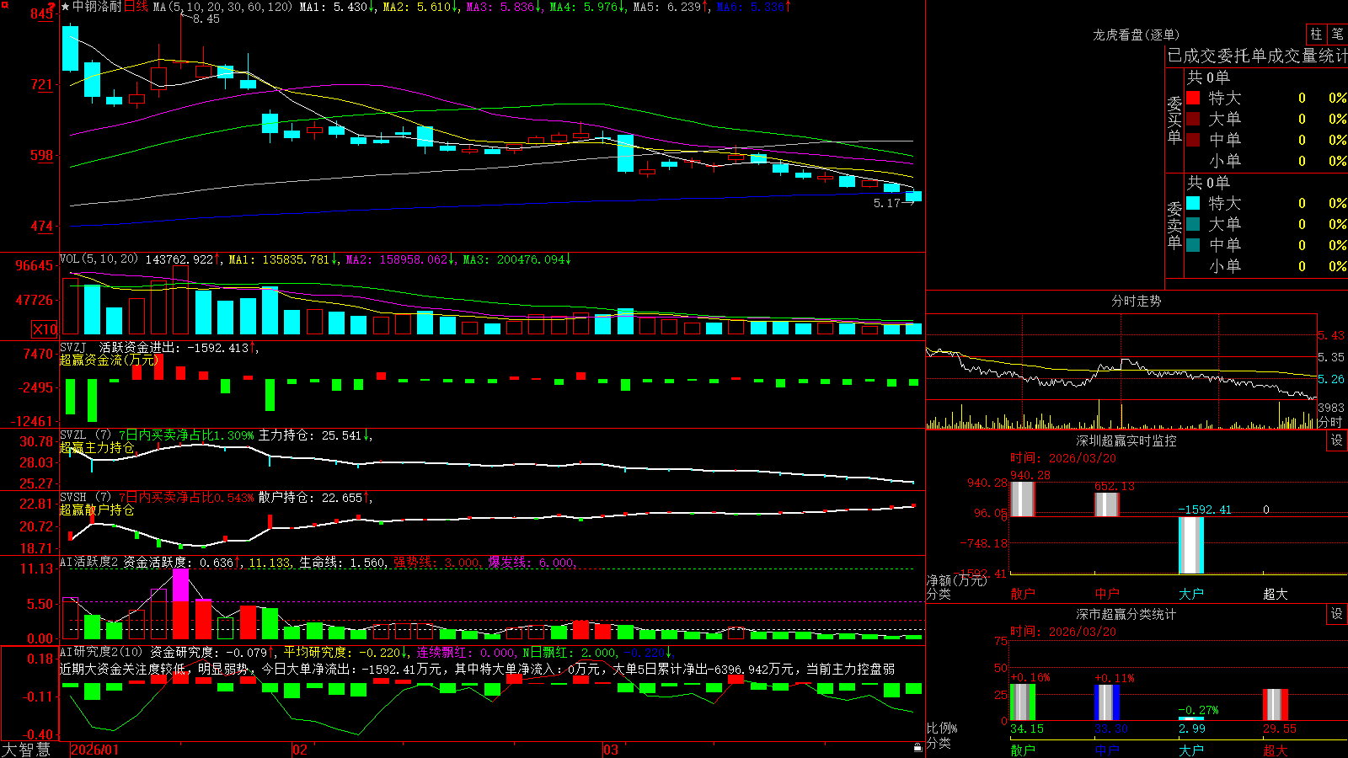This screenshot has width=1348, height=758.
Task: Click the 大智慧 logo at bottom-left
Action: point(26,750)
